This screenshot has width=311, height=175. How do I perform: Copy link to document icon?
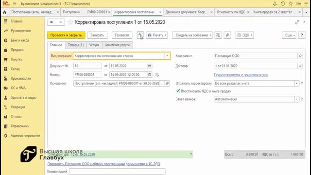pyautogui.click(x=297, y=22)
